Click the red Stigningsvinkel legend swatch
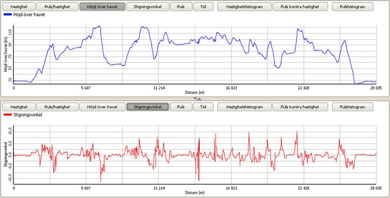 click(x=8, y=115)
